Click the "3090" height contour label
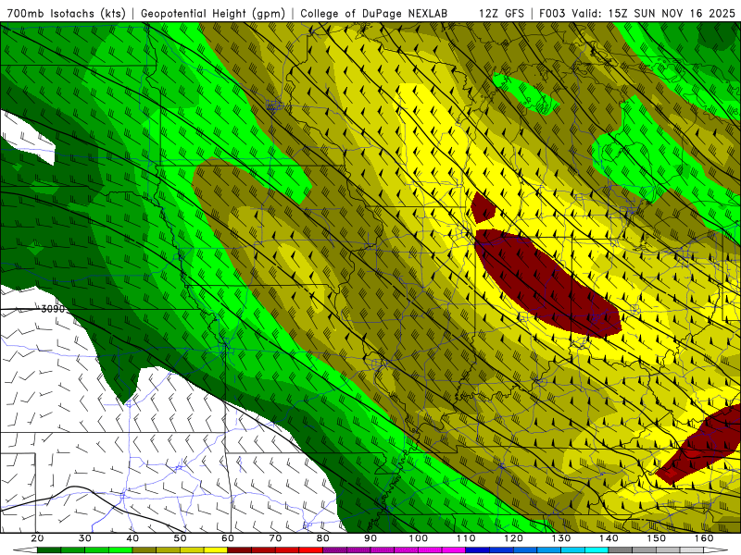Image resolution: width=741 pixels, height=555 pixels. pyautogui.click(x=53, y=309)
